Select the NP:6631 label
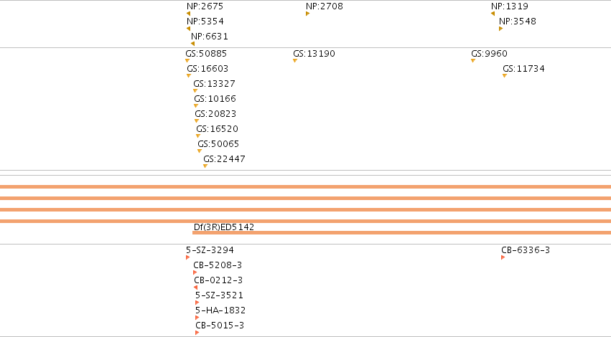The height and width of the screenshot is (337, 611). [210, 37]
